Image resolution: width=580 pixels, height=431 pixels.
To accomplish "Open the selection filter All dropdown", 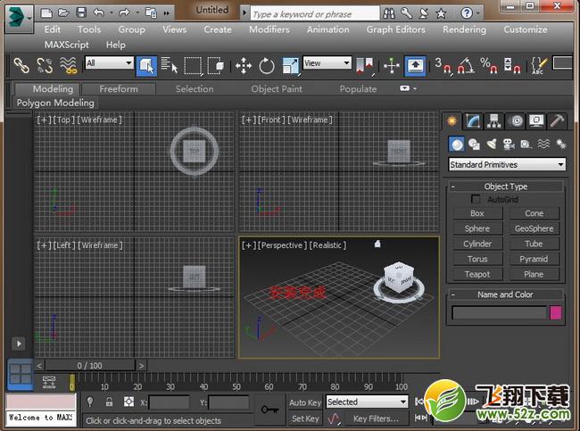I will click(x=109, y=62).
